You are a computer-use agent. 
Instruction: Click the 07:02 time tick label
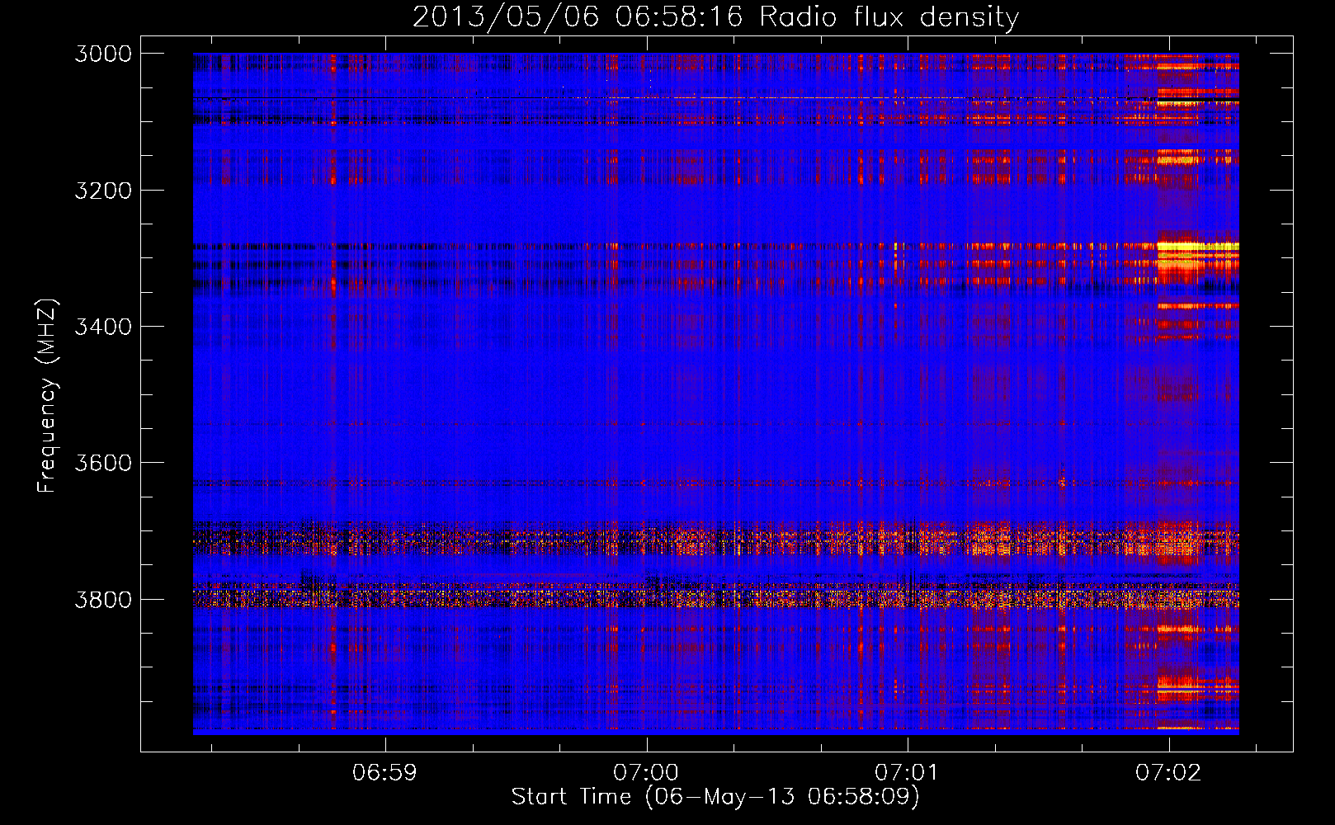point(1168,772)
